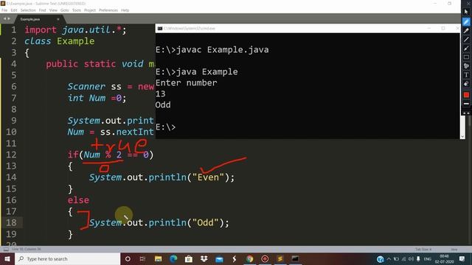Select the eraser tool in annotation toolbar
Screen dimensions: 472x265
click(466, 84)
